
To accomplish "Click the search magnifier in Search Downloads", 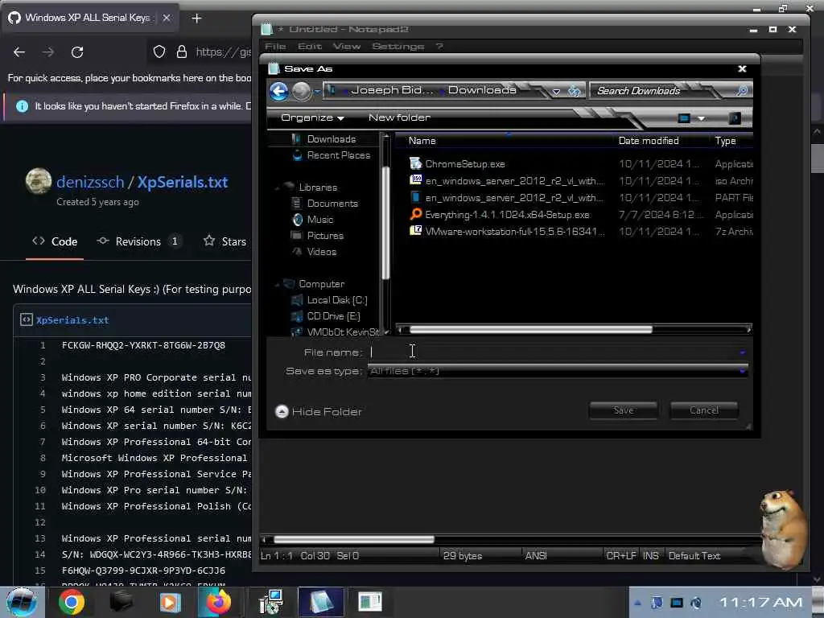I will 742,91.
